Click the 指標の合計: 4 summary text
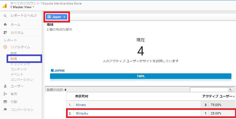 point(57,90)
